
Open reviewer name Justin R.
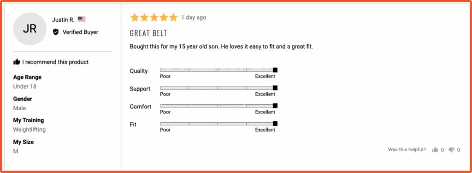click(63, 19)
